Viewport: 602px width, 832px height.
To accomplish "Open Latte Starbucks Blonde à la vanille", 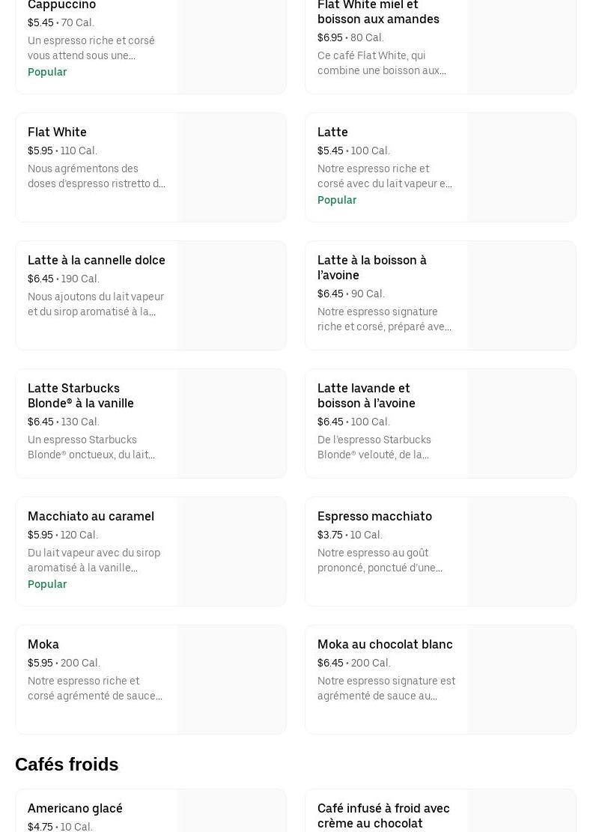I will (81, 395).
